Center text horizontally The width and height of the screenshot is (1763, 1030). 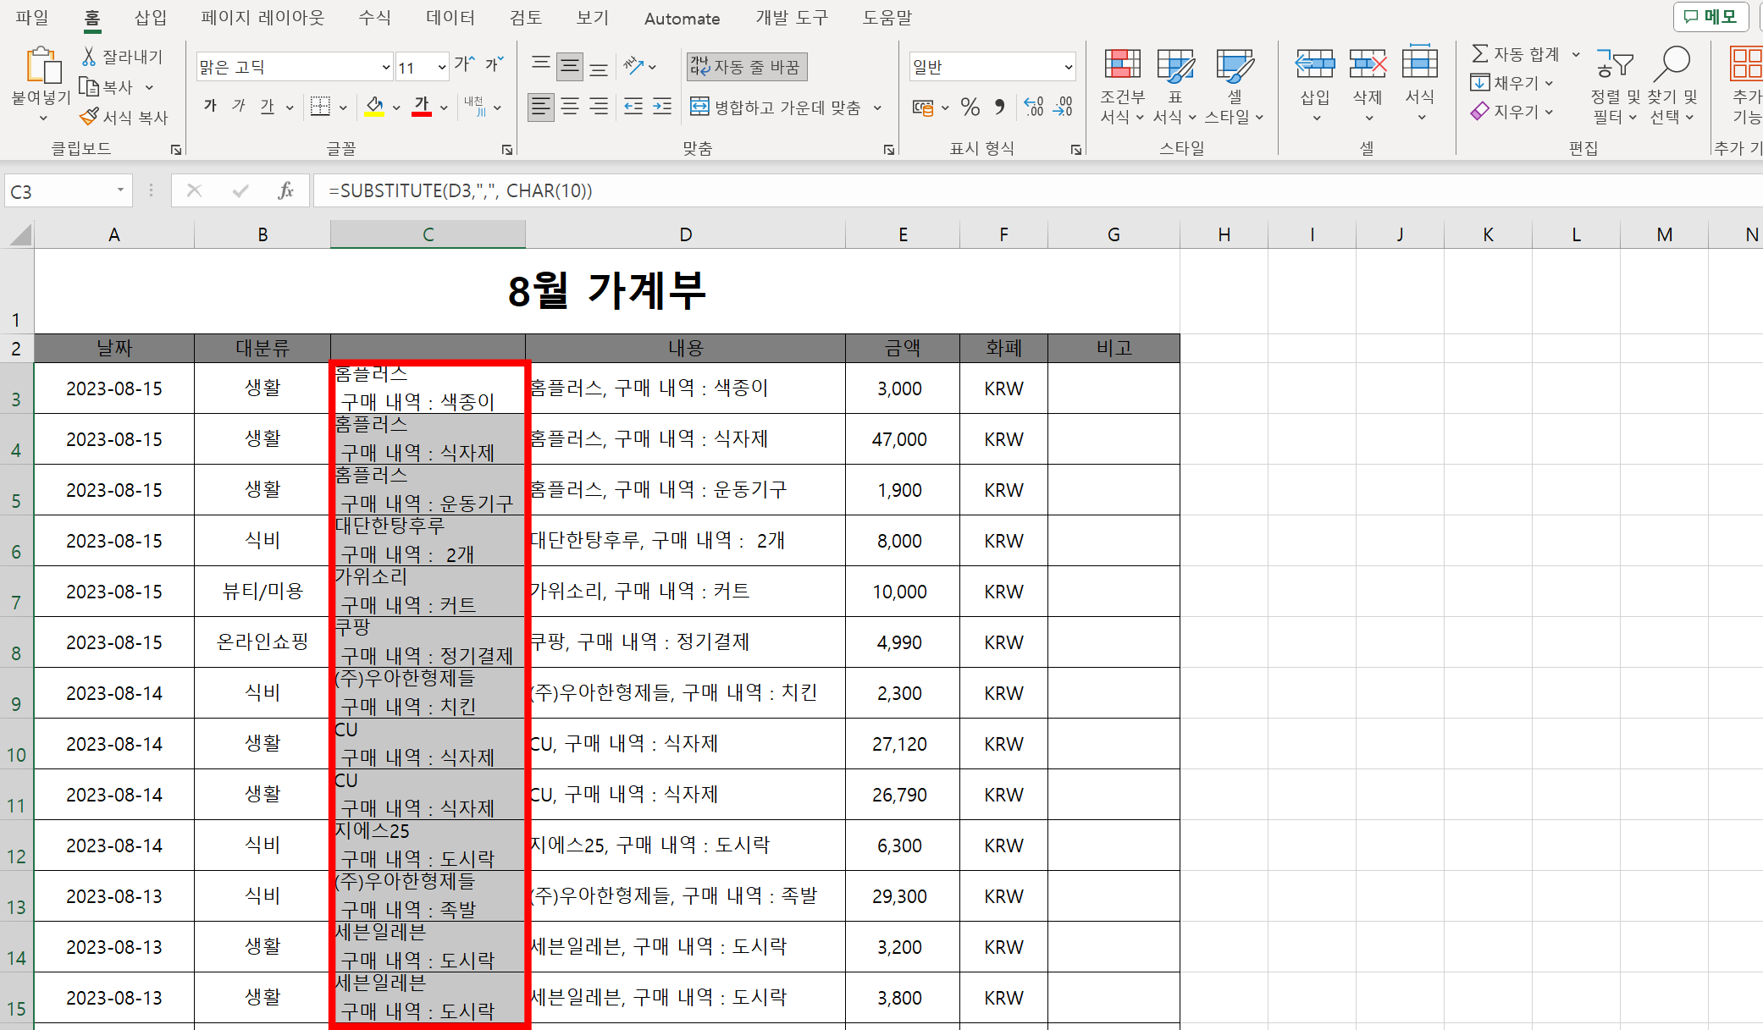[570, 107]
